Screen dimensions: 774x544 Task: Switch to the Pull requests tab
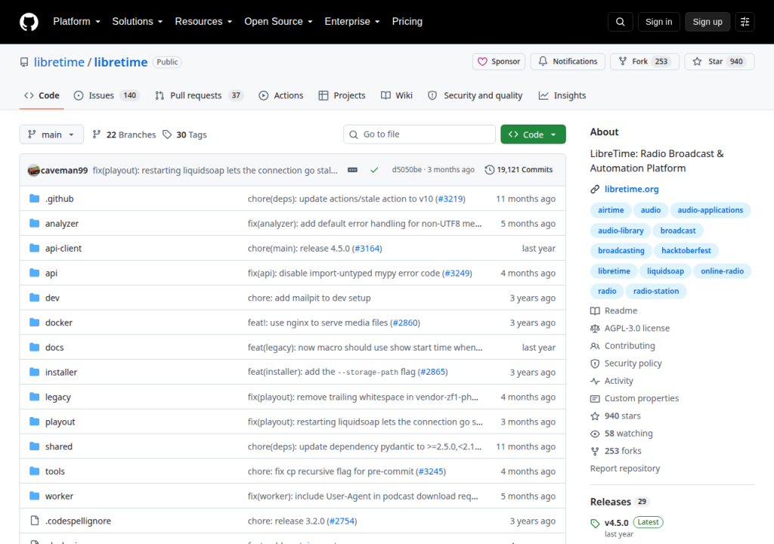click(x=200, y=95)
